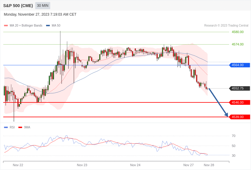Click the red 4546.00 support price tag
Image resolution: width=251 pixels, height=170 pixels.
pyautogui.click(x=240, y=102)
